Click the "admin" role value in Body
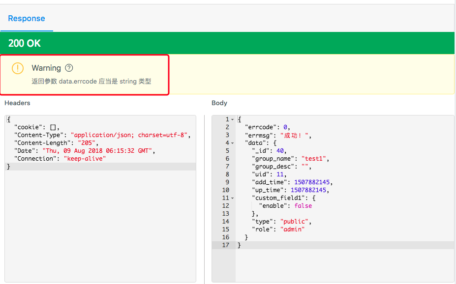 click(293, 229)
